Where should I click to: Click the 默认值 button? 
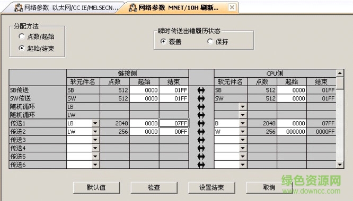[x=96, y=187]
